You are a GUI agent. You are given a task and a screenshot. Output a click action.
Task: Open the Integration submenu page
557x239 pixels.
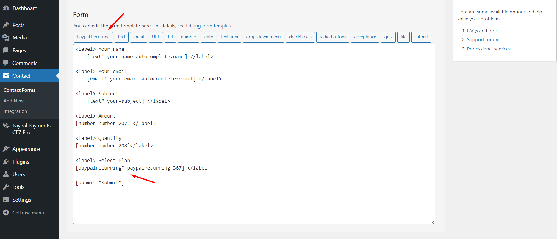click(x=15, y=111)
